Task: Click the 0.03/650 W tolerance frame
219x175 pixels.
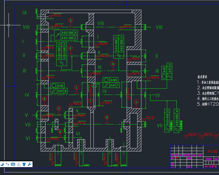Action: pyautogui.click(x=177, y=121)
